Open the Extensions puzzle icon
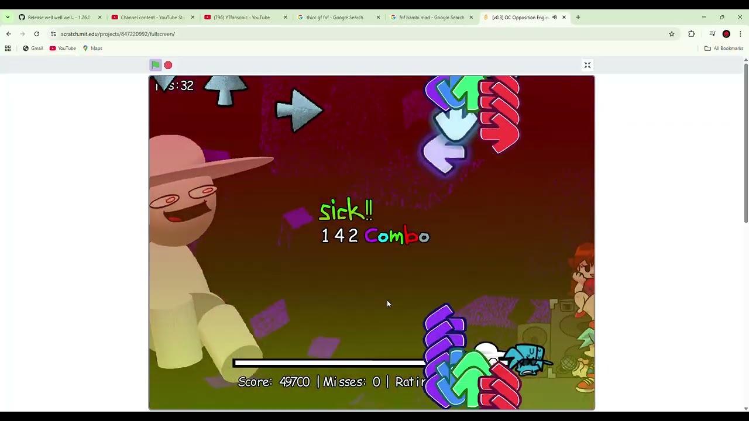749x421 pixels. point(691,34)
